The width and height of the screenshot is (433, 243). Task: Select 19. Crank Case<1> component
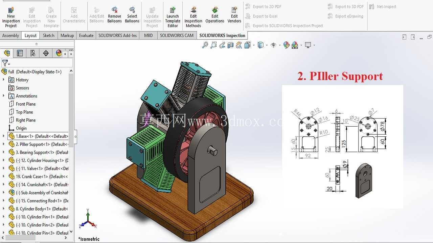pos(39,177)
